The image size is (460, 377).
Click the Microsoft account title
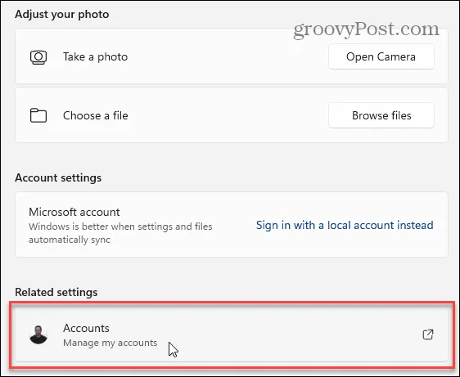(74, 212)
